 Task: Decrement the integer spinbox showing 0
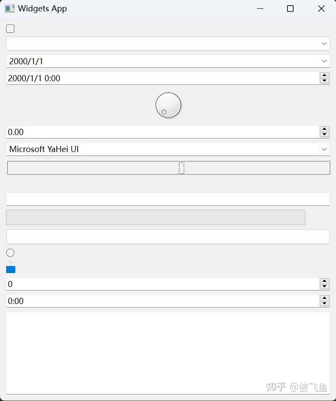[324, 287]
